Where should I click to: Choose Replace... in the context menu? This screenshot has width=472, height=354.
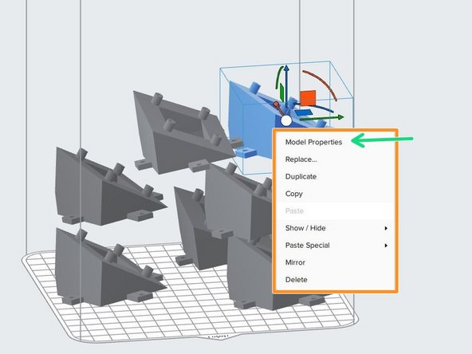(301, 159)
